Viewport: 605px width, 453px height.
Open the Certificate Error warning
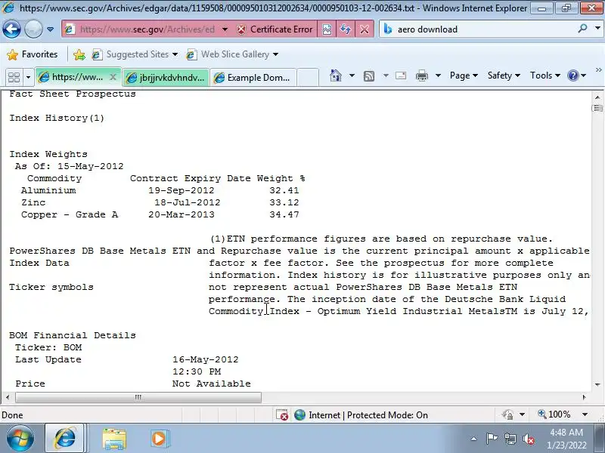(275, 29)
